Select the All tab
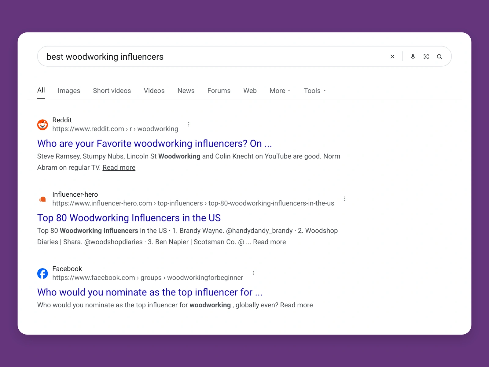Viewport: 489px width, 367px height. [41, 90]
